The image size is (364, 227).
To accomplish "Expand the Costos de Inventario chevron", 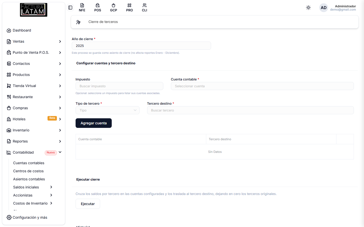I will click(x=51, y=203).
